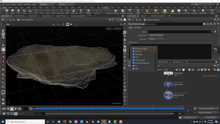Image resolution: width=220 pixels, height=124 pixels.
Task: Add a Camera from the Lights shelf
Action: coord(109,11)
